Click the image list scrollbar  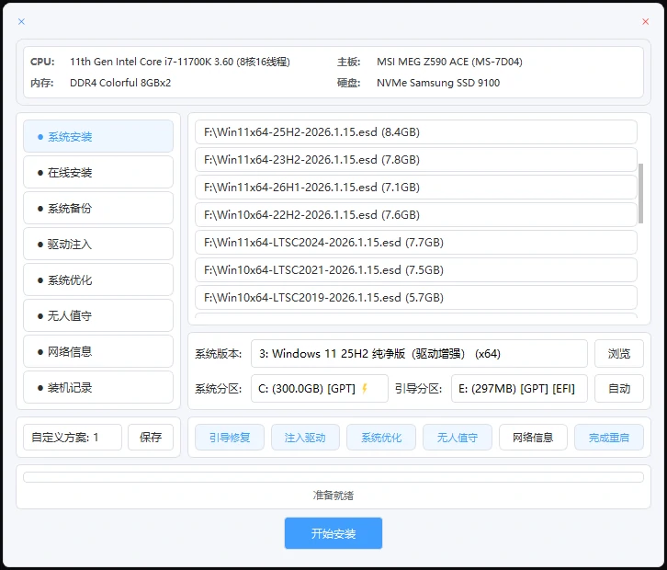pos(640,193)
